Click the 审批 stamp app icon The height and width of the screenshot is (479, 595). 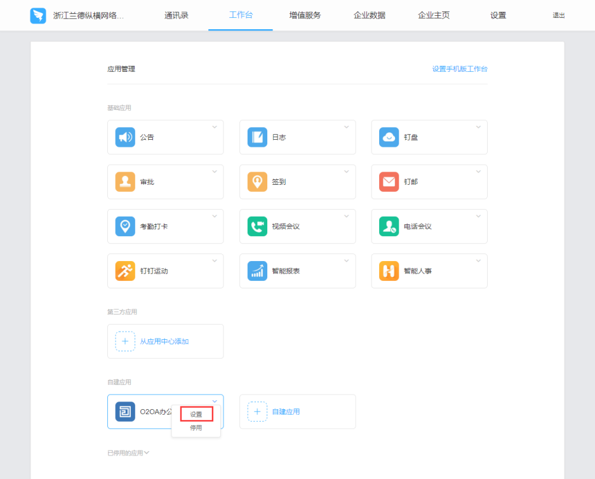(125, 182)
